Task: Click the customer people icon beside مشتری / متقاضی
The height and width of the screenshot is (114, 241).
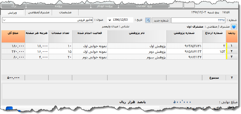Action: pos(234,27)
